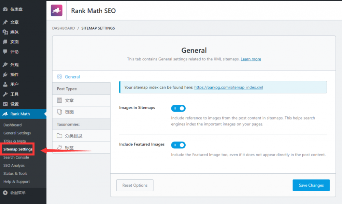The image size is (342, 204).
Task: Open 媒体 media library icon
Action: pos(5,32)
